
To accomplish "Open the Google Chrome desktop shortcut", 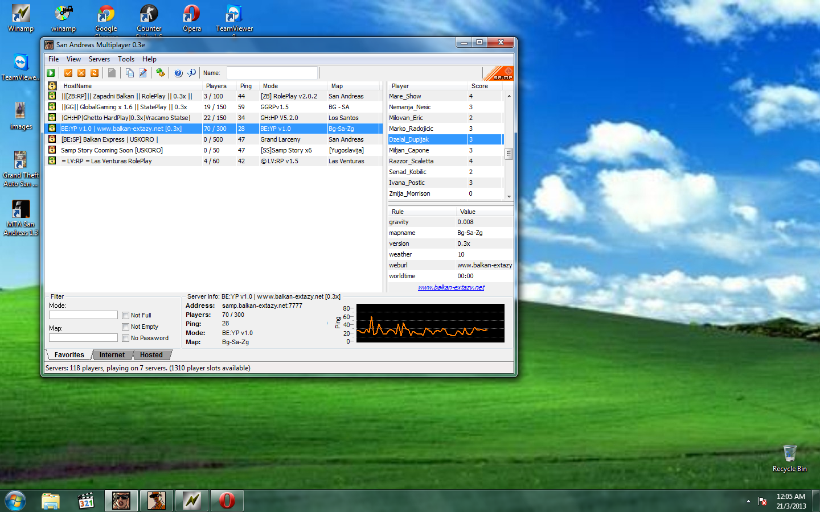I will click(106, 19).
